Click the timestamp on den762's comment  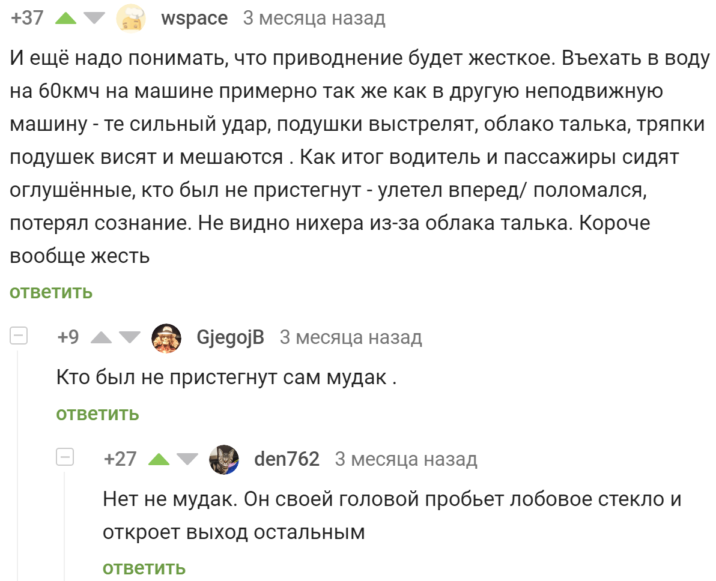(406, 460)
